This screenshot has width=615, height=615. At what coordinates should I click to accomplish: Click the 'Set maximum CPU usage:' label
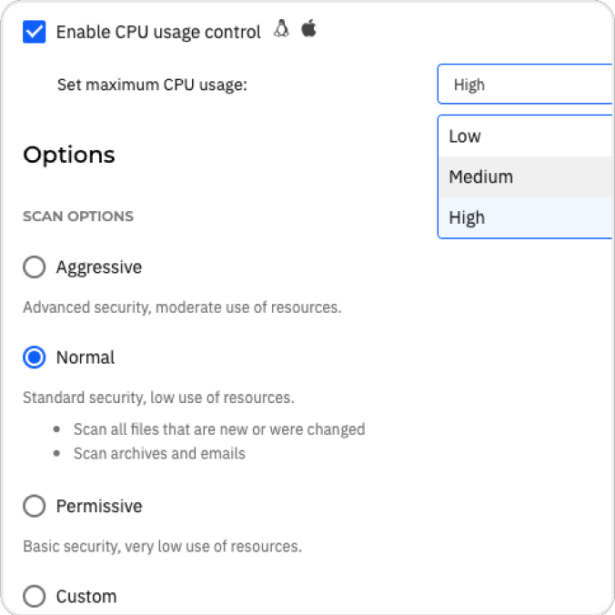tap(152, 85)
